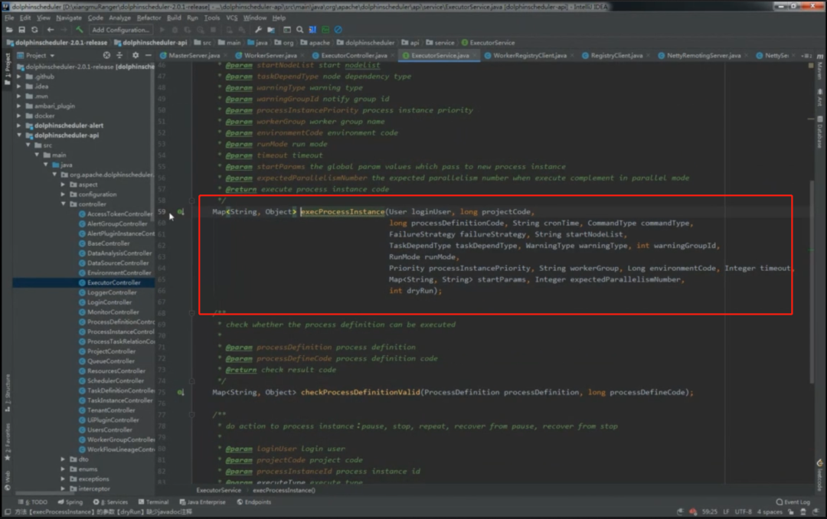Navigate back with the left arrow icon
This screenshot has height=519, width=827.
pyautogui.click(x=51, y=30)
